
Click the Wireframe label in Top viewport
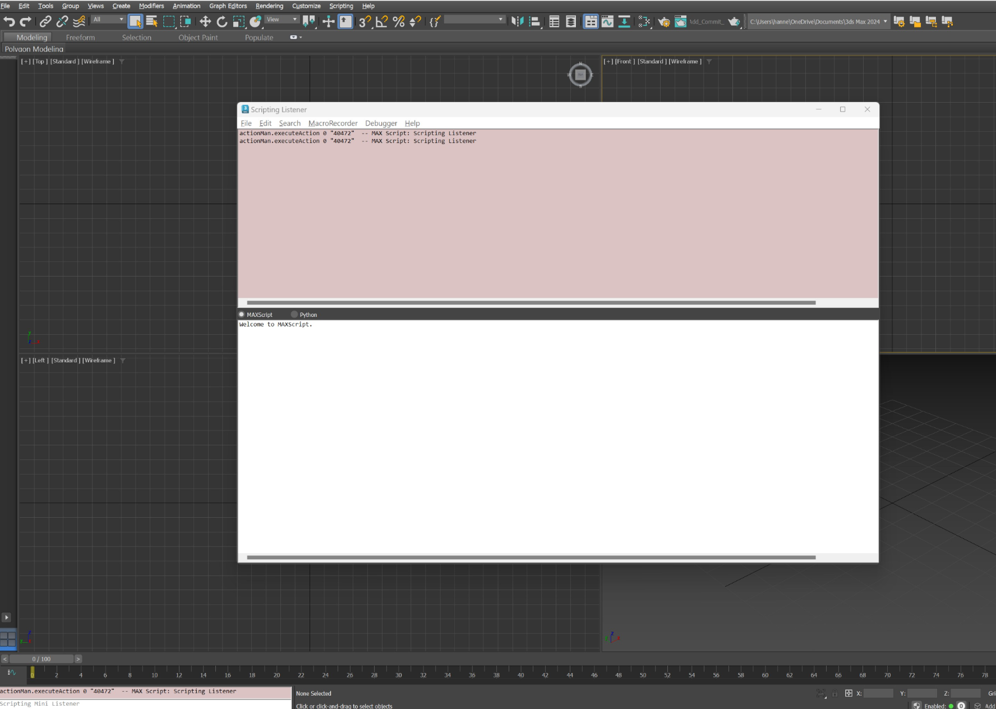tap(98, 62)
